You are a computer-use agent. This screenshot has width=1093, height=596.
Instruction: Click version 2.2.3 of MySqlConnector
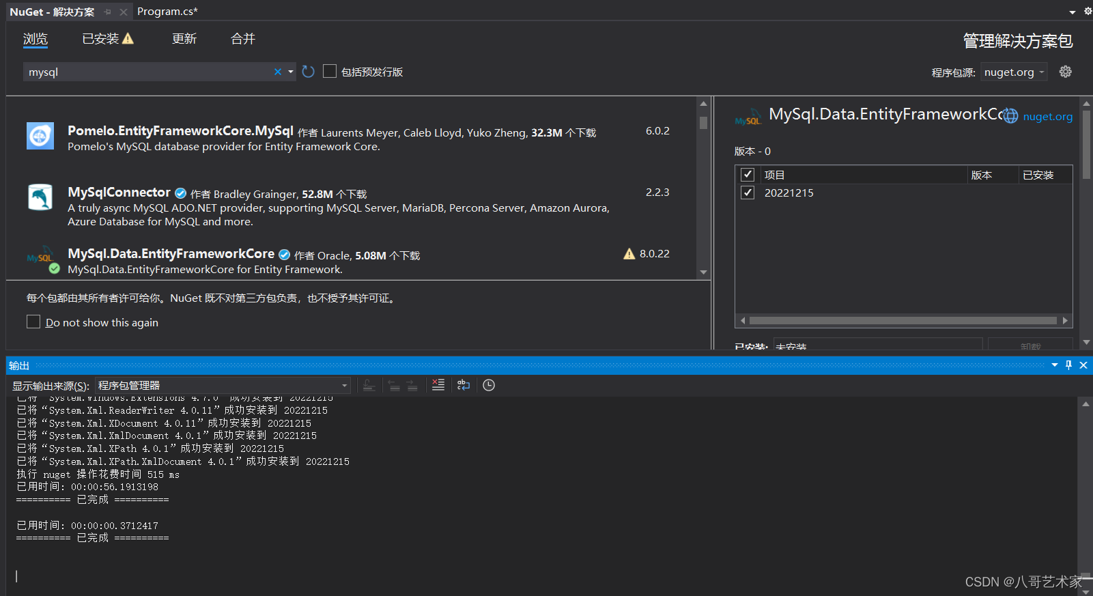click(657, 192)
